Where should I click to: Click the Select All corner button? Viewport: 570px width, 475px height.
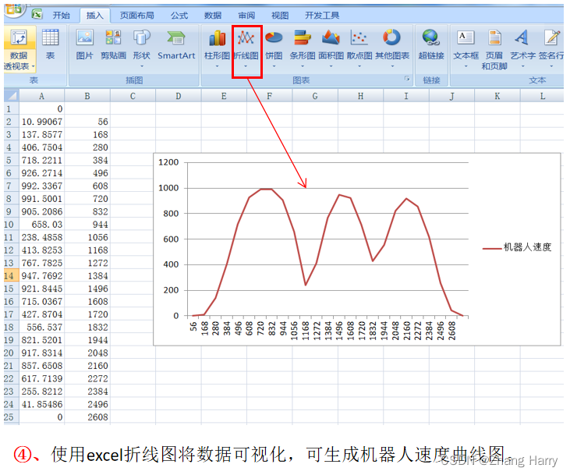(x=12, y=96)
